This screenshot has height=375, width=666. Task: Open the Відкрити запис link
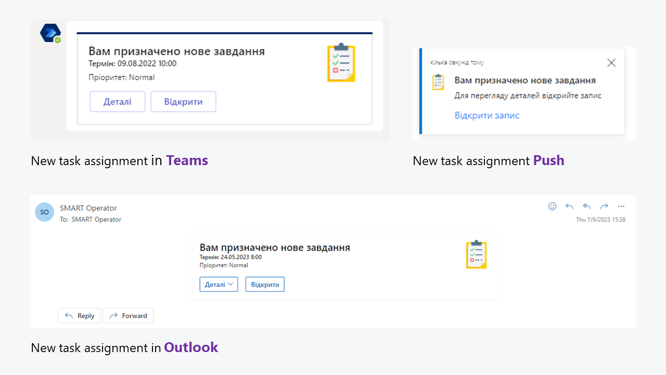(x=487, y=116)
